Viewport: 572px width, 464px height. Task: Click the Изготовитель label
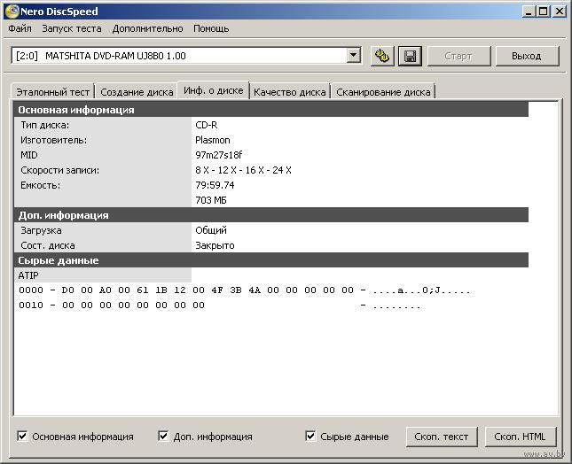(53, 140)
